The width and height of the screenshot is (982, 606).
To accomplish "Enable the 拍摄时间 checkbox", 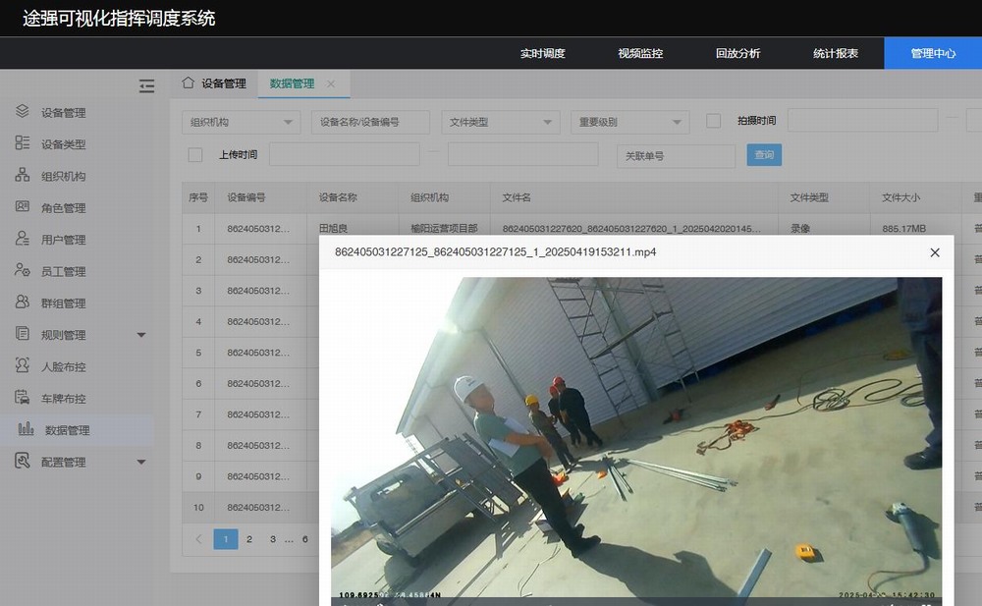I will [712, 119].
